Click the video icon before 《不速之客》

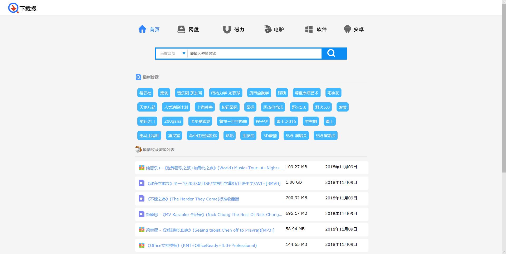tap(142, 199)
